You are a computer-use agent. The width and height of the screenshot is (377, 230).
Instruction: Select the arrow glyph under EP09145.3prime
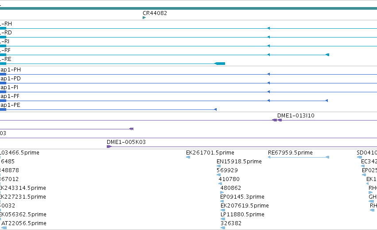pos(222,202)
